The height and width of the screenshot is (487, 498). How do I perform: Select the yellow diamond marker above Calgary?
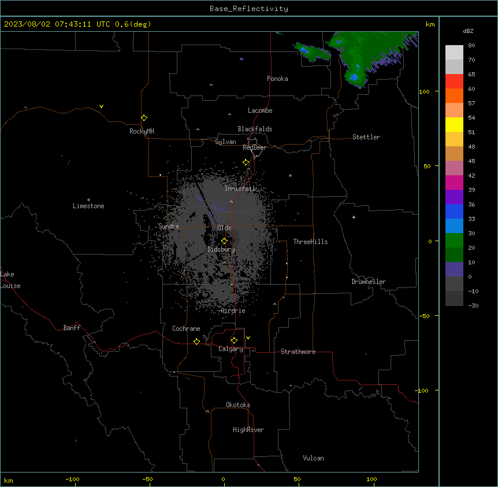(234, 341)
